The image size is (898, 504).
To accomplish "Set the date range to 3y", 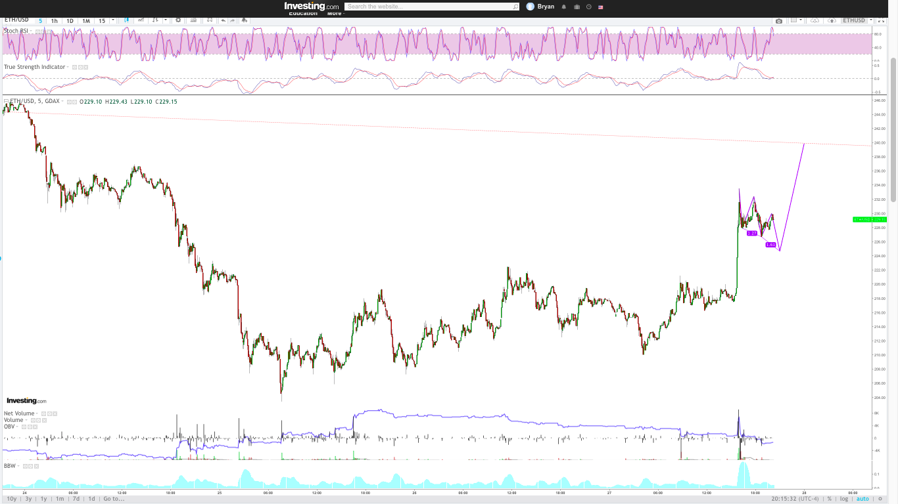I will point(28,499).
